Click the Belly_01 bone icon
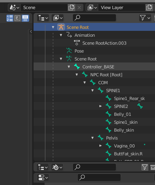The image size is (155, 185). [108, 114]
